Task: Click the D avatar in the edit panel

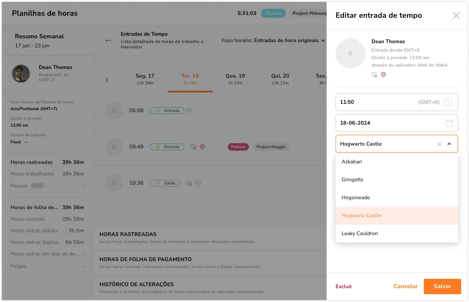Action: (x=350, y=53)
